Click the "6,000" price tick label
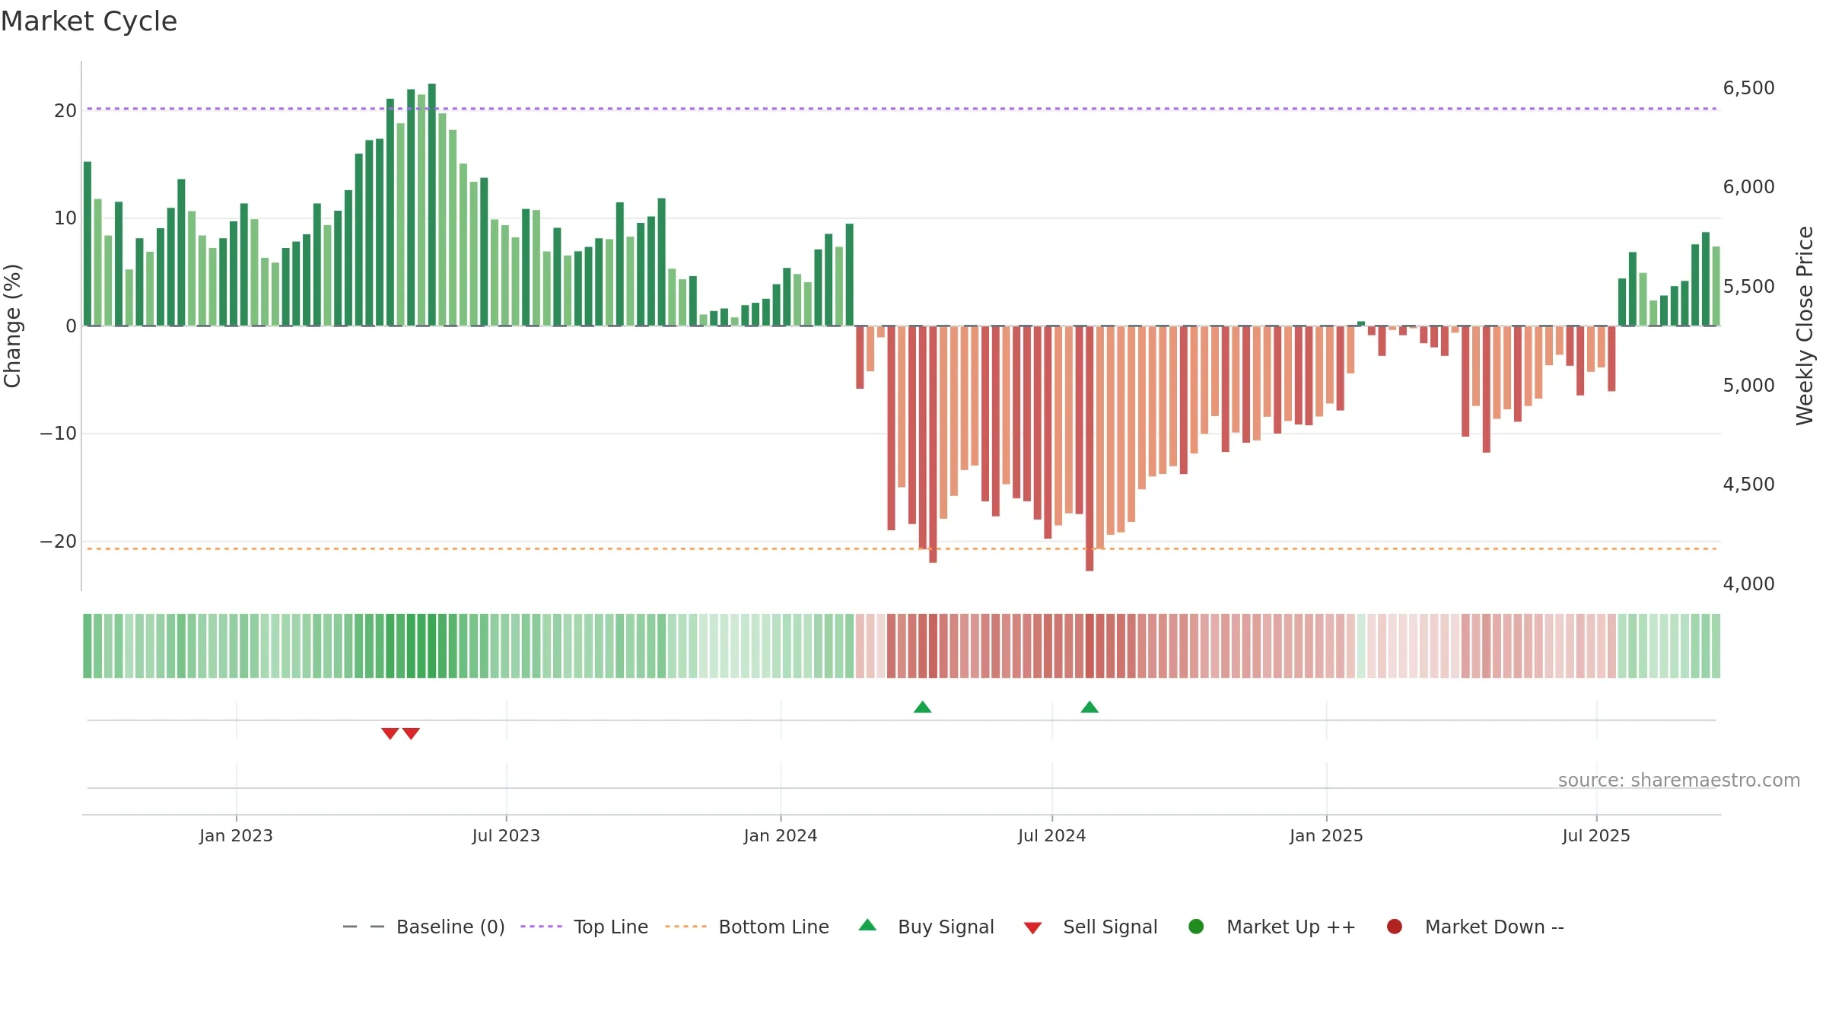The height and width of the screenshot is (1027, 1826). point(1748,186)
